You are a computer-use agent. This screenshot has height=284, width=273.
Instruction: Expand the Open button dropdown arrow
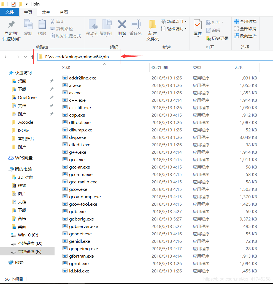223,22
